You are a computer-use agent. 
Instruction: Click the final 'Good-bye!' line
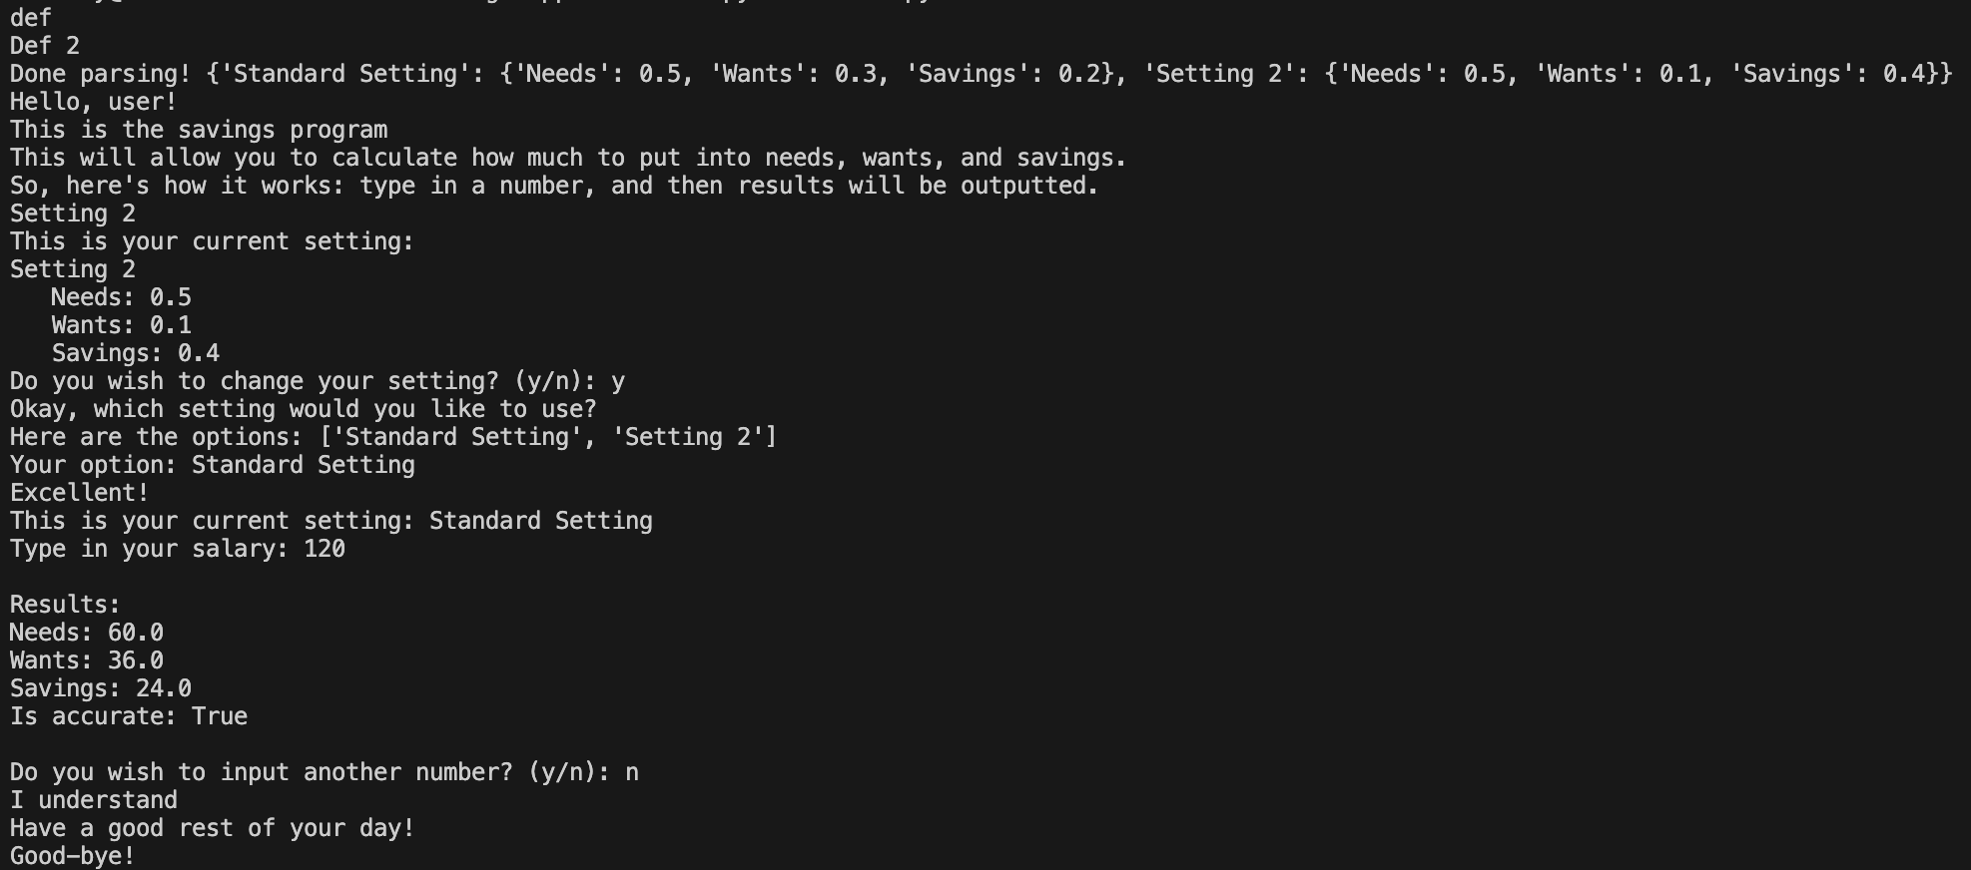click(x=72, y=856)
